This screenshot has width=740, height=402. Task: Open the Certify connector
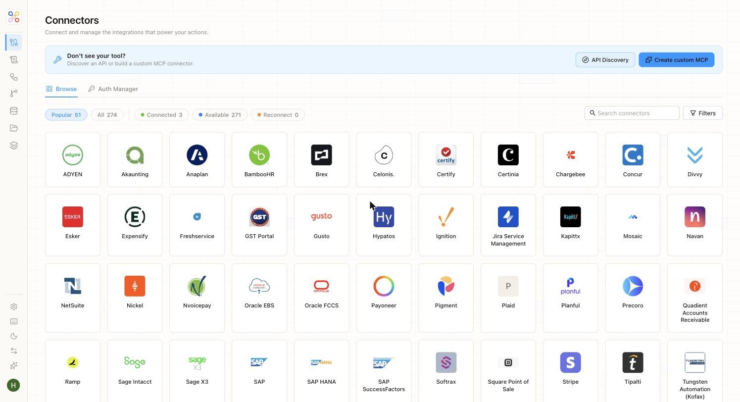(x=446, y=159)
